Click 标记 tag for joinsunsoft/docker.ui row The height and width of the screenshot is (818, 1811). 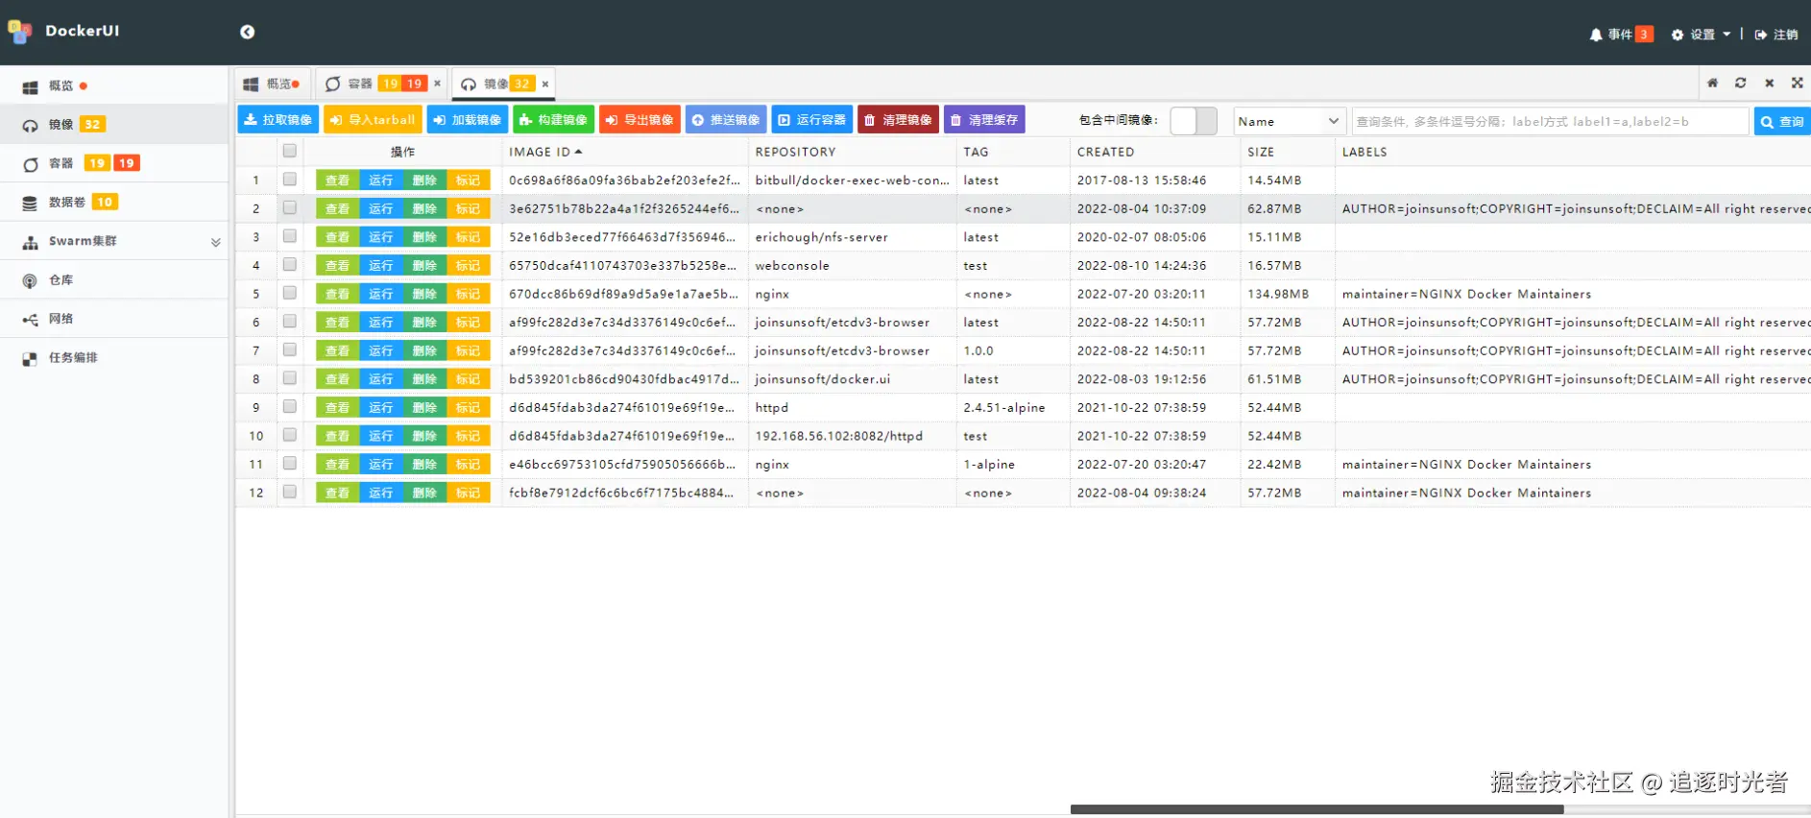469,379
